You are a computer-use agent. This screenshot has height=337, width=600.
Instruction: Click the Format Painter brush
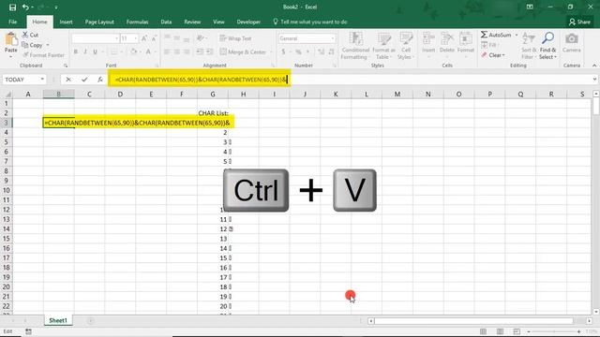tap(25, 55)
